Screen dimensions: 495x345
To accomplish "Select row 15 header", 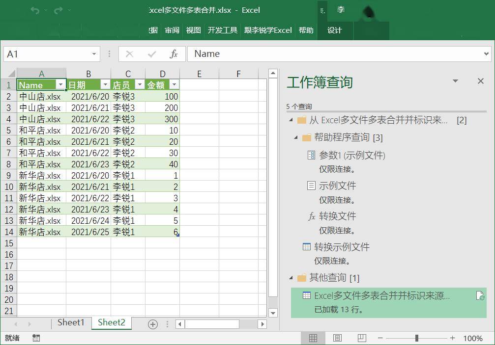I will pyautogui.click(x=9, y=243).
